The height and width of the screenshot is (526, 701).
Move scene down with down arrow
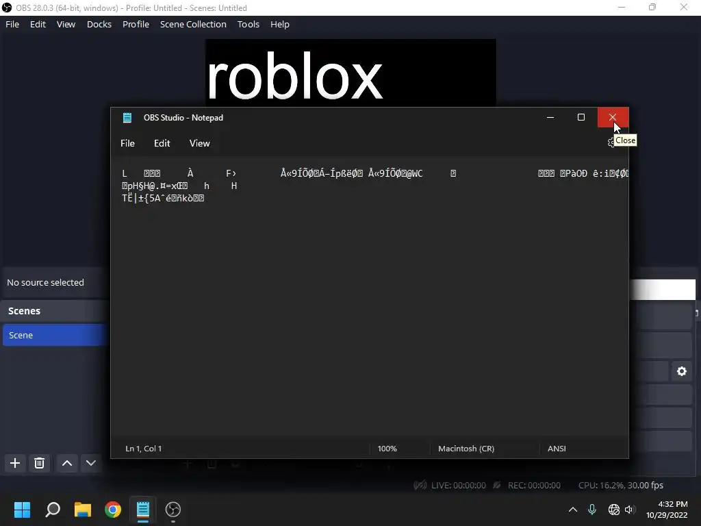[x=91, y=463]
